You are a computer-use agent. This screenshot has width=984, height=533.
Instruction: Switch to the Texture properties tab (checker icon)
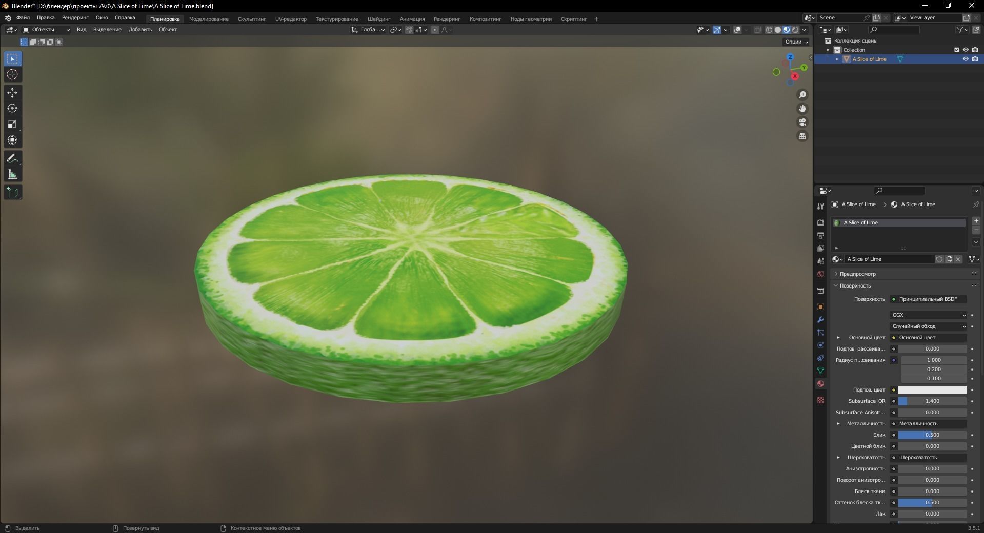(x=820, y=400)
